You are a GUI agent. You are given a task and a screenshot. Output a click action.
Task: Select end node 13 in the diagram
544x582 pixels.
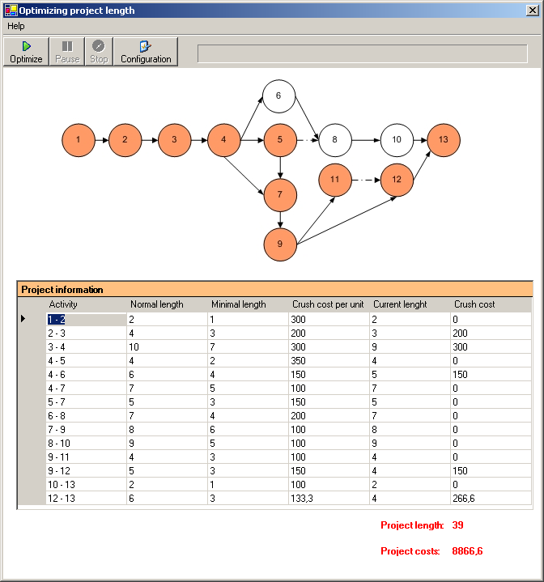pyautogui.click(x=444, y=140)
